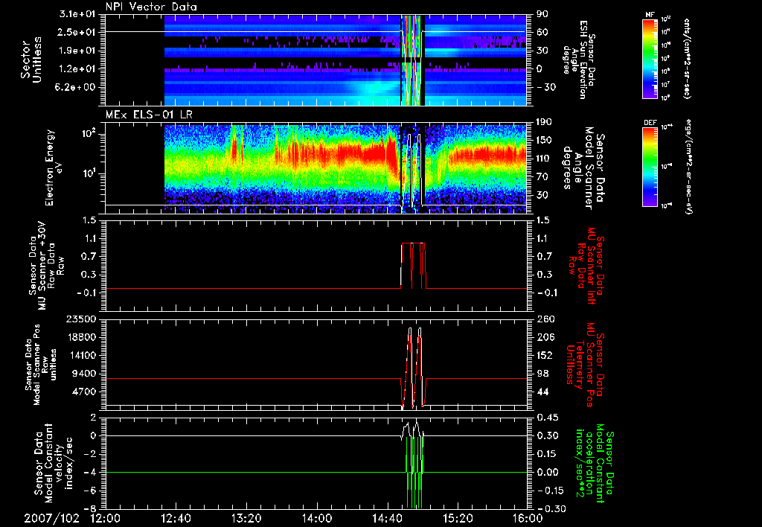Select the "MU Scanner +30V Raw Data" axis label
Image resolution: width=762 pixels, height=527 pixels.
click(46, 266)
